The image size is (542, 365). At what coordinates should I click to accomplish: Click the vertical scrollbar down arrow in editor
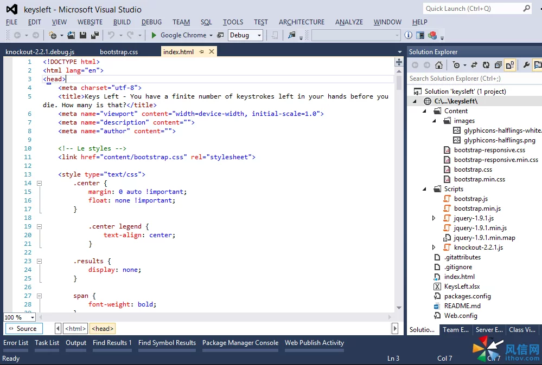pos(399,308)
